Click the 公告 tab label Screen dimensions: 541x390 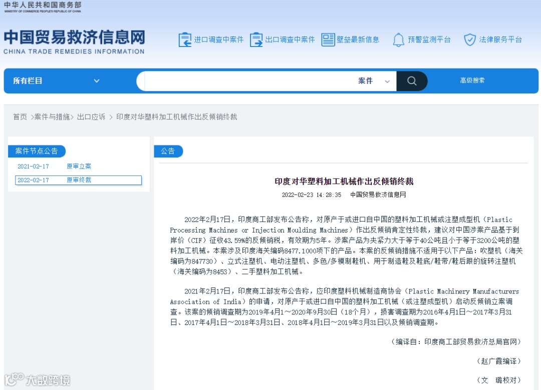point(168,151)
